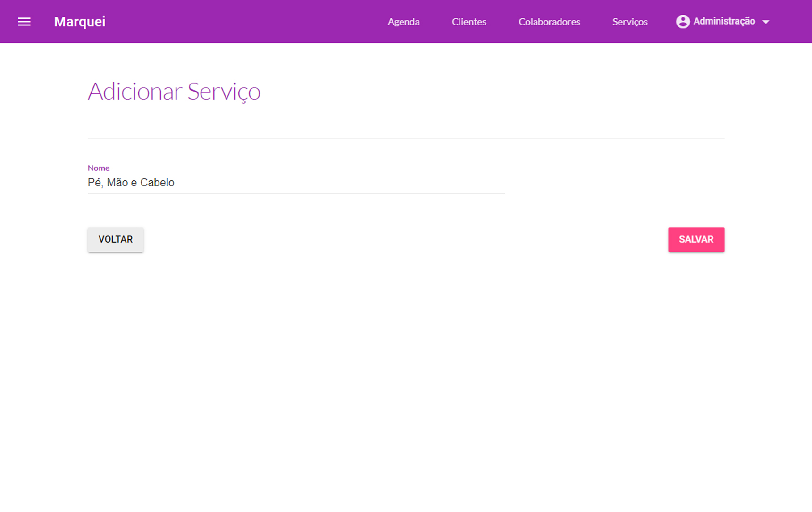Click the user account avatar icon

tap(682, 22)
